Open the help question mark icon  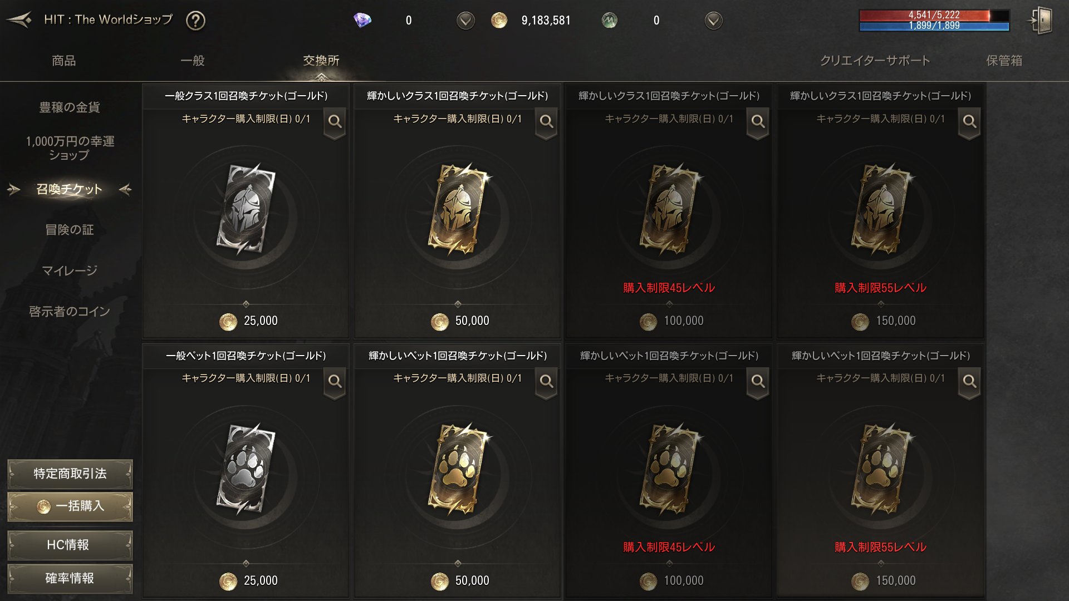click(x=195, y=21)
